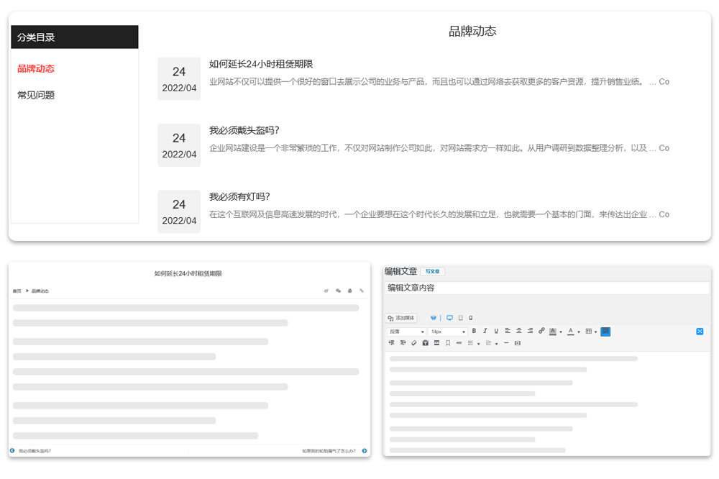Toggle fullscreen editor mode icon
Viewport: 719px width, 479px height.
pos(700,332)
